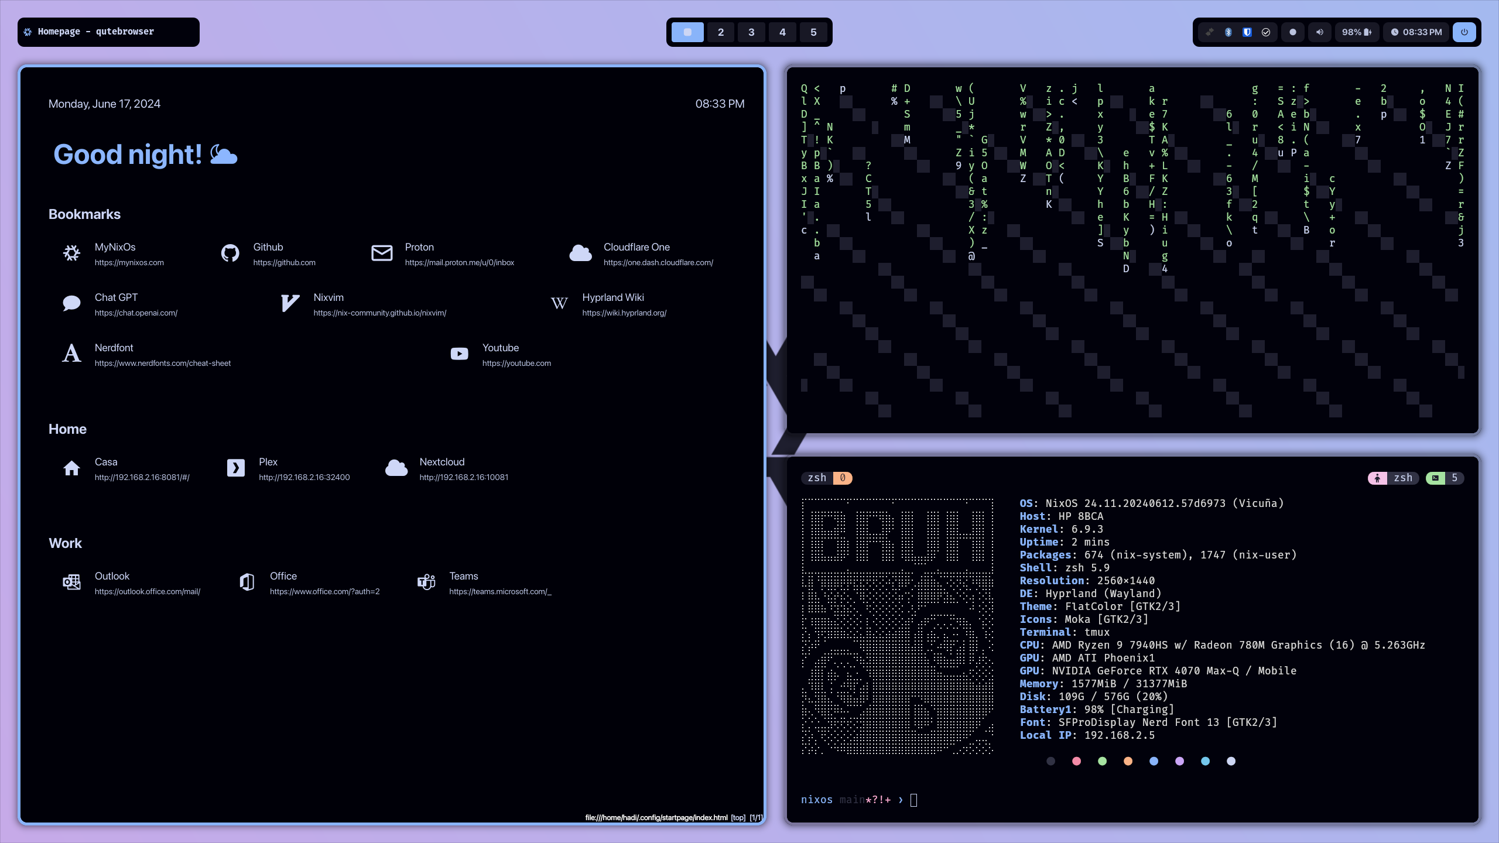Click the Teams icon in Work
Viewport: 1499px width, 843px height.
click(x=426, y=582)
